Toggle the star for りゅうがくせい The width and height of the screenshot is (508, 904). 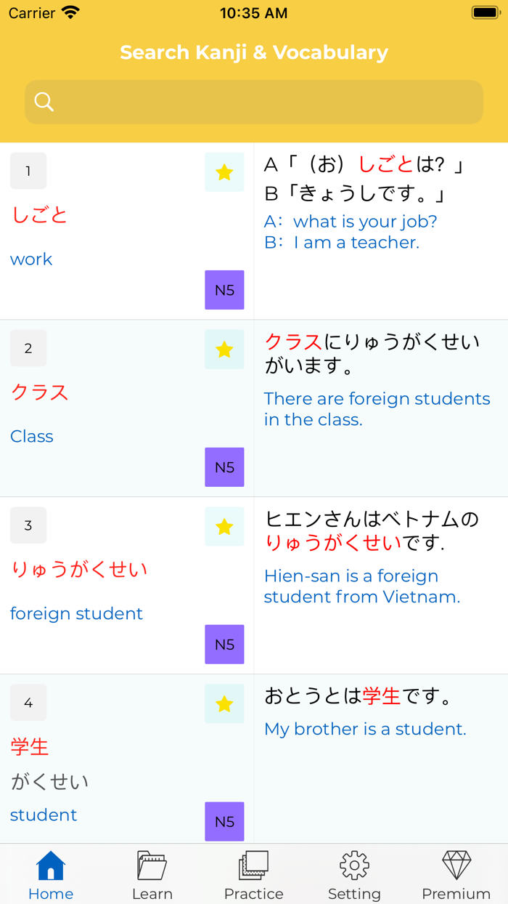pyautogui.click(x=224, y=526)
